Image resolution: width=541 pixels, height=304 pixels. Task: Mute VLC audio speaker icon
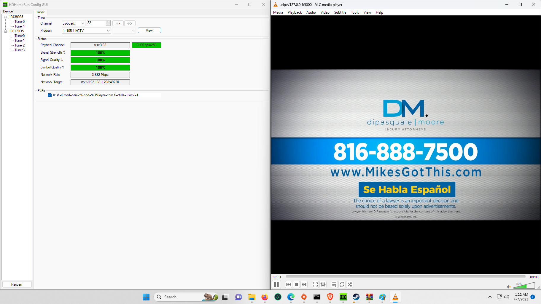pos(509,287)
